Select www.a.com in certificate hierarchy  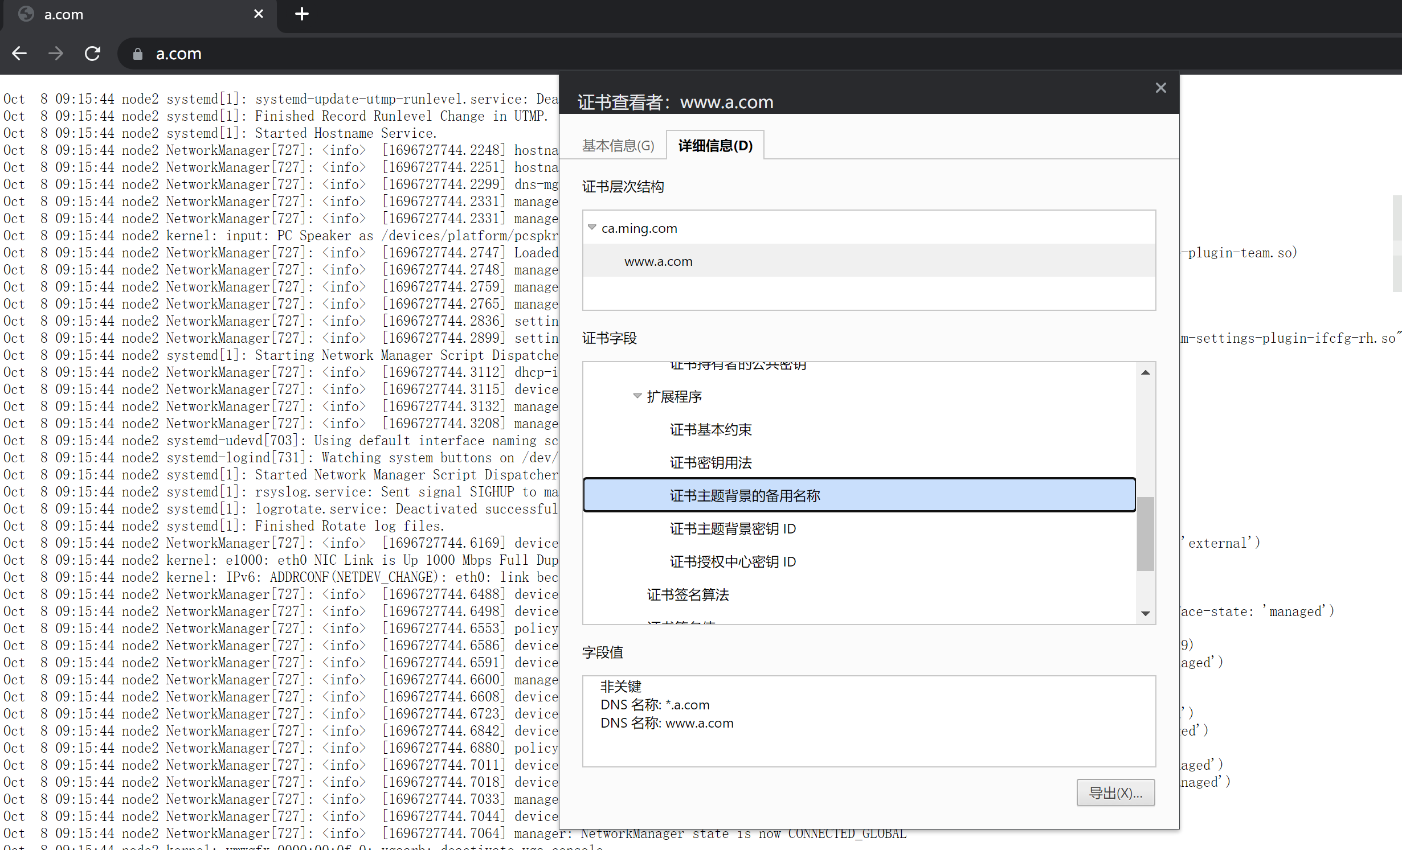point(658,261)
